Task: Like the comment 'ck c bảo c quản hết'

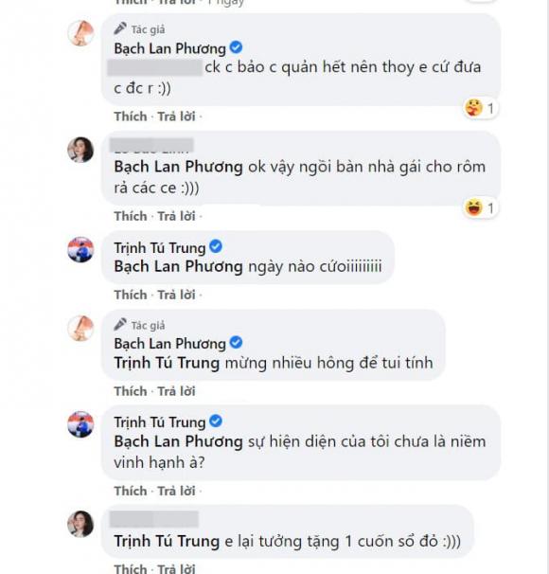Action: point(131,117)
